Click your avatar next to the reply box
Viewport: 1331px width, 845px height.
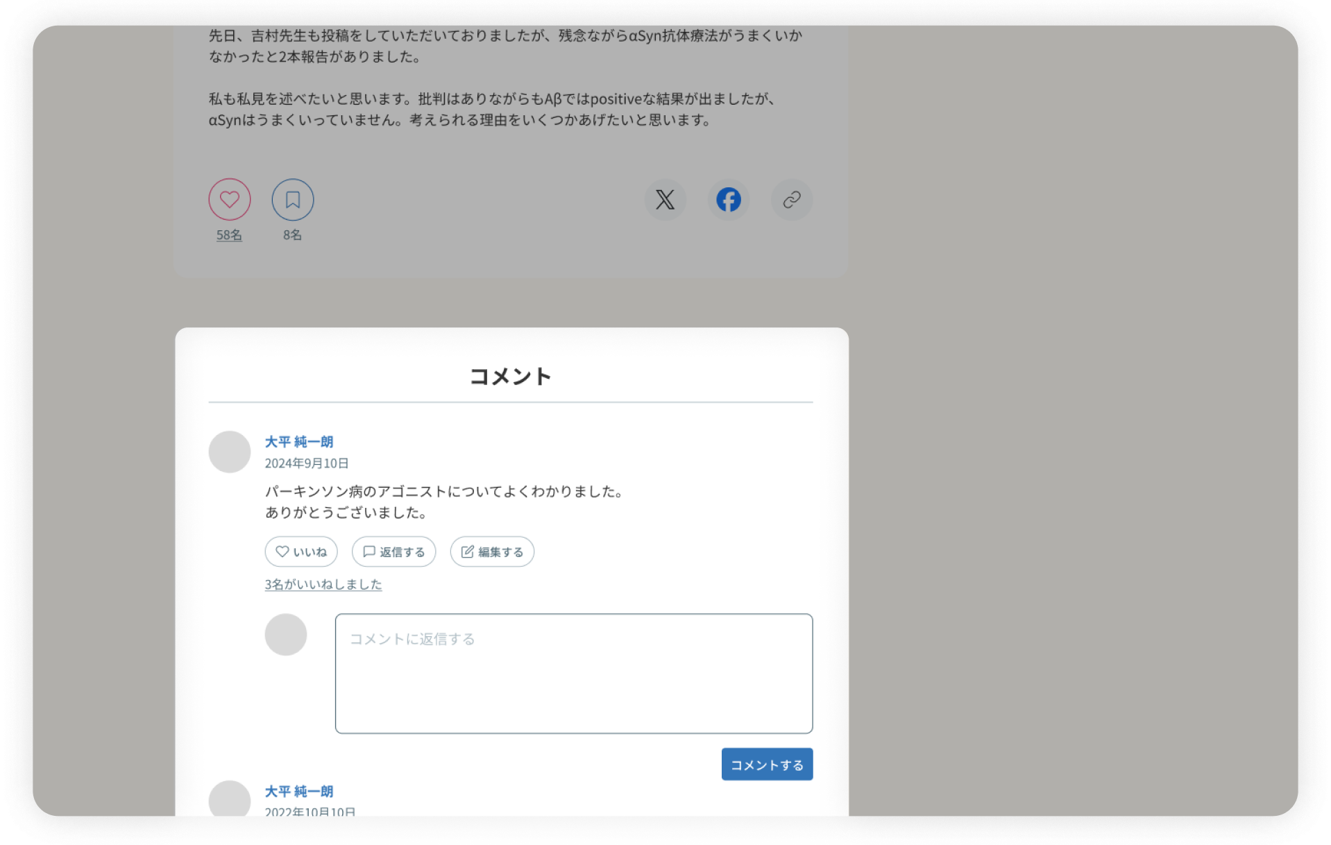[285, 634]
